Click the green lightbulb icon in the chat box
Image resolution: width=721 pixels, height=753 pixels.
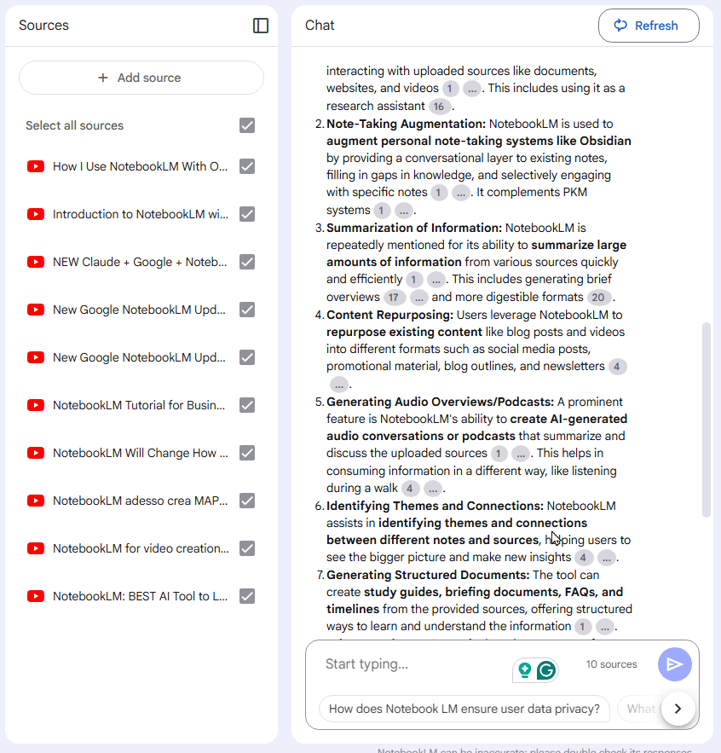525,670
